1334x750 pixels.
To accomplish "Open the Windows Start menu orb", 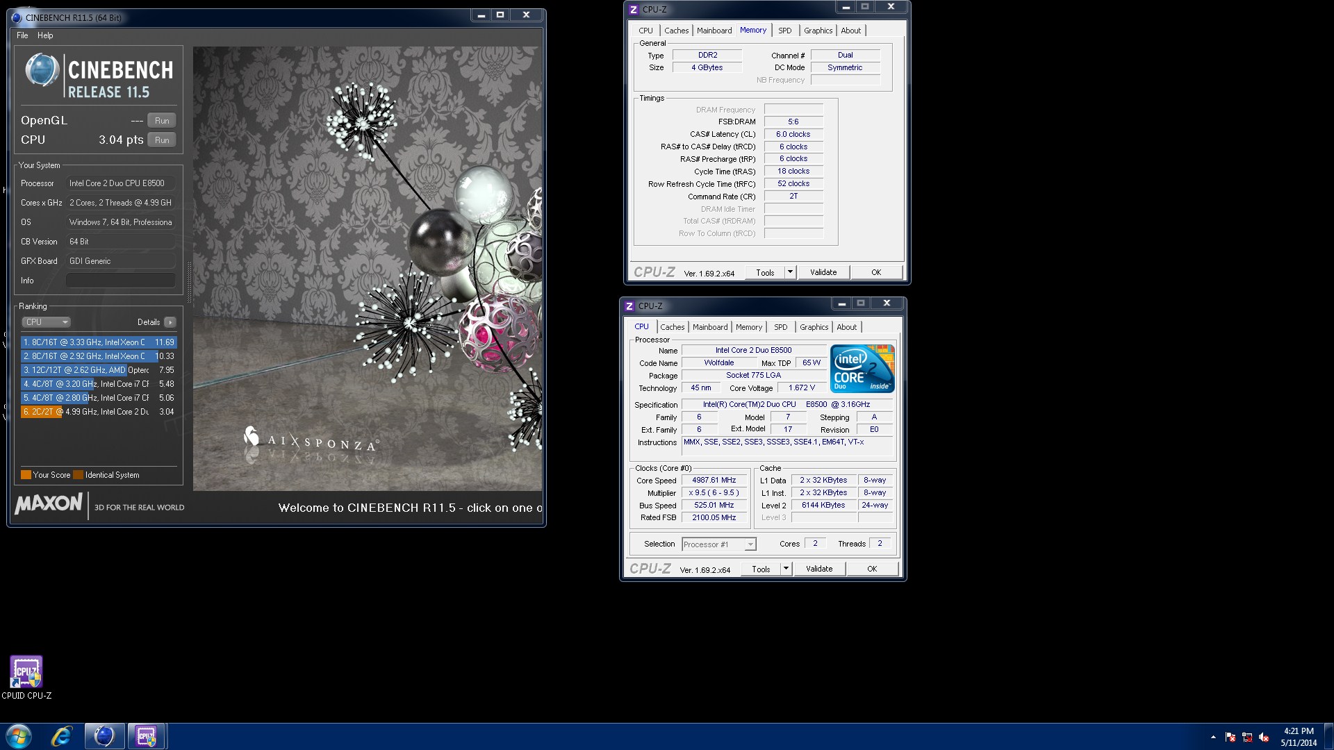I will [19, 736].
